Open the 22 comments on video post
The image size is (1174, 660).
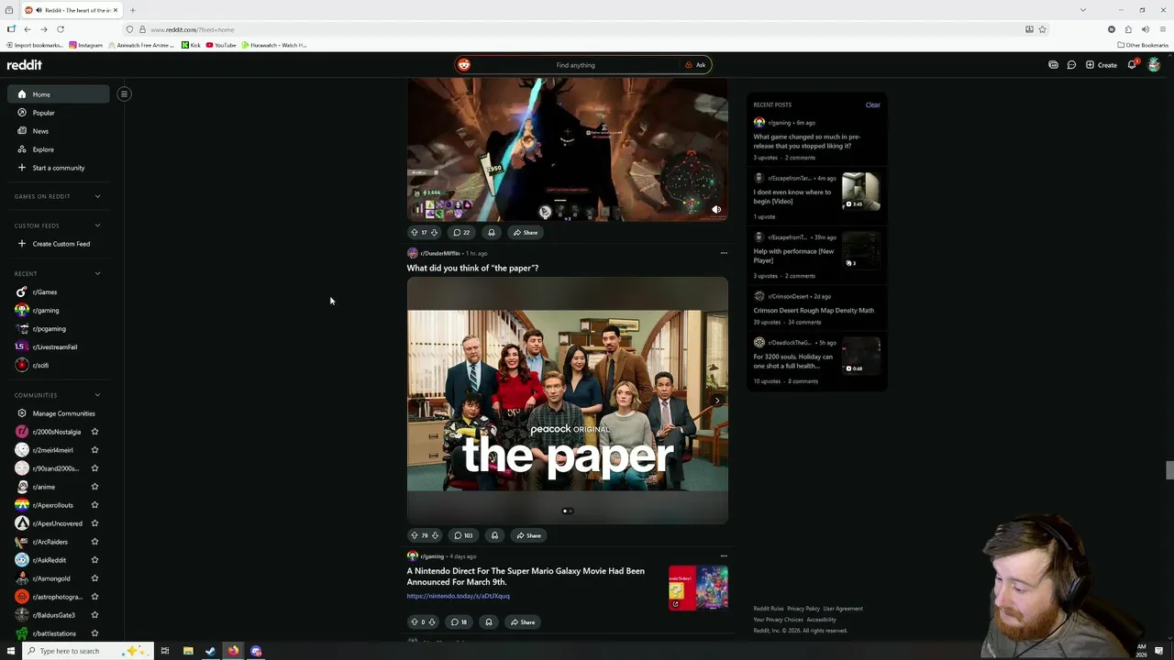click(x=461, y=232)
